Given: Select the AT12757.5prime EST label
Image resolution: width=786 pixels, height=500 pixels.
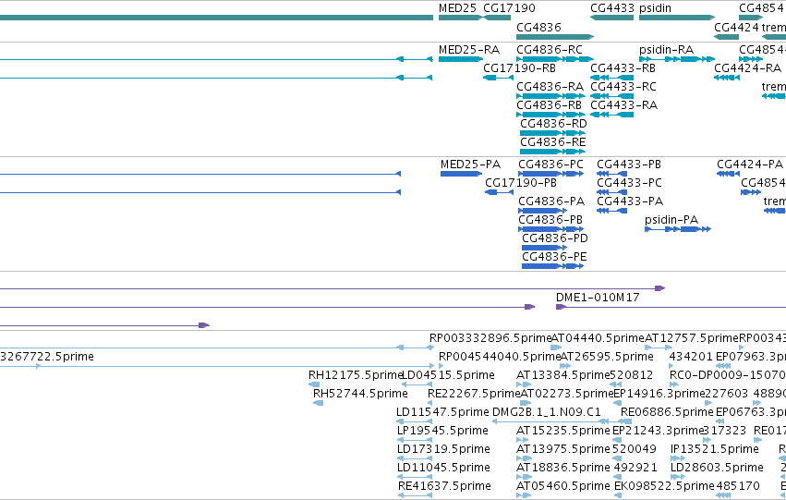Looking at the screenshot, I should click(692, 338).
